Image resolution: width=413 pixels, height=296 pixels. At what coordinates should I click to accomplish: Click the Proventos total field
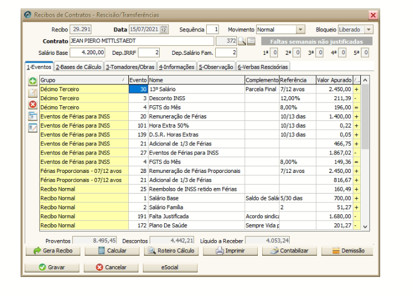click(95, 241)
